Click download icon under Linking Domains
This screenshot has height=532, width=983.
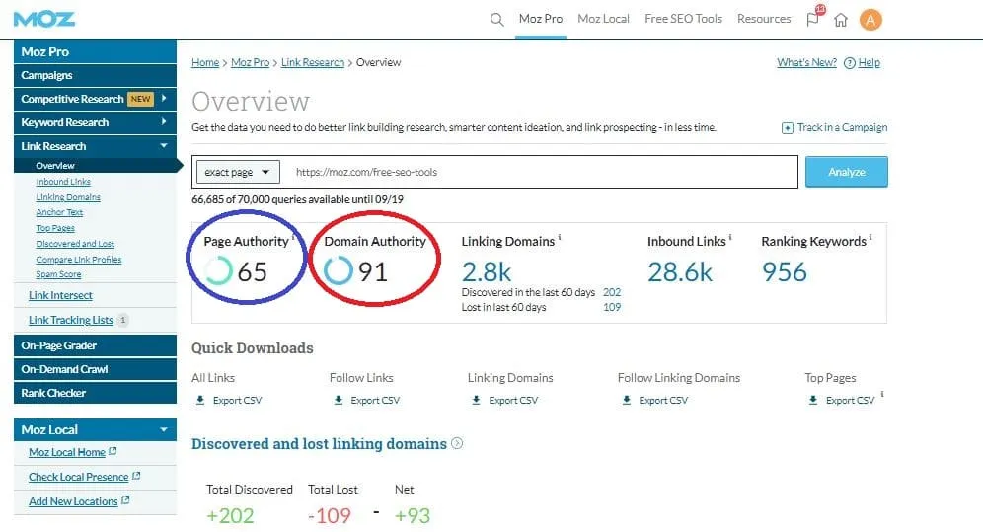coord(476,400)
